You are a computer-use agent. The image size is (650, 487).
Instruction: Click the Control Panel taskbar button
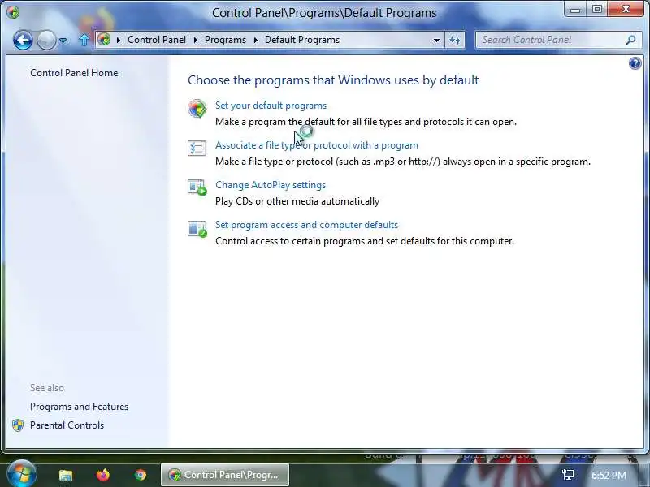(x=225, y=475)
